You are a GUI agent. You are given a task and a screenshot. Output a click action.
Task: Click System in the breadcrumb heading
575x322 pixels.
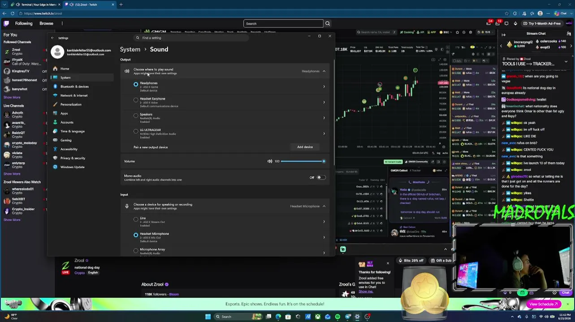pyautogui.click(x=130, y=49)
